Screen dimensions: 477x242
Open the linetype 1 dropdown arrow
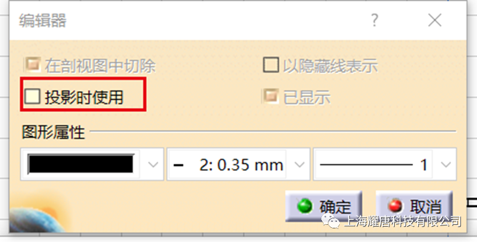point(446,164)
